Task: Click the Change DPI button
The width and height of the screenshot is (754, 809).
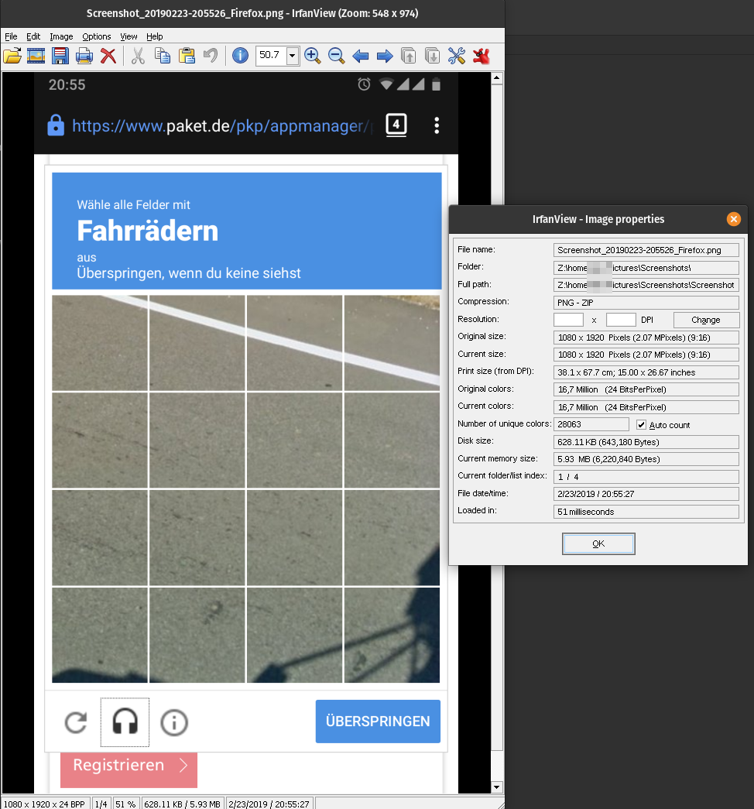Action: 706,320
